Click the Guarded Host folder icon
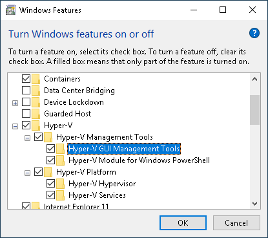 [36, 114]
